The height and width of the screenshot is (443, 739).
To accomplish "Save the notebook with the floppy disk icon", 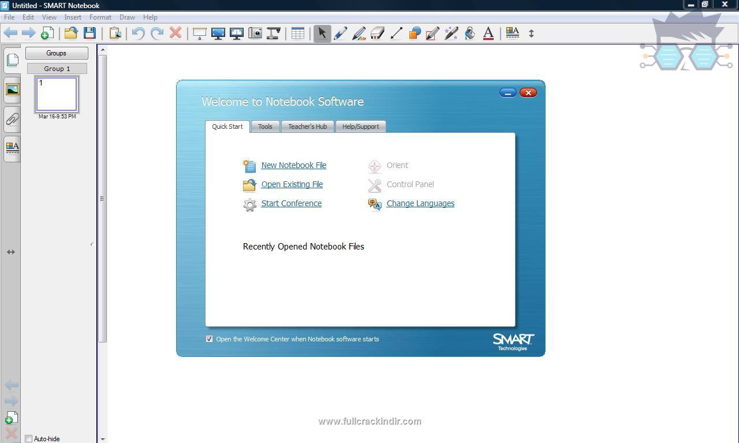I will click(89, 33).
